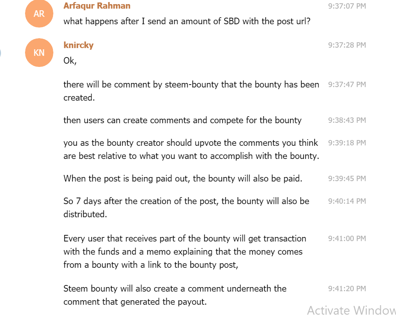Select message about transaction with funds and memo
The image size is (396, 315).
(185, 251)
